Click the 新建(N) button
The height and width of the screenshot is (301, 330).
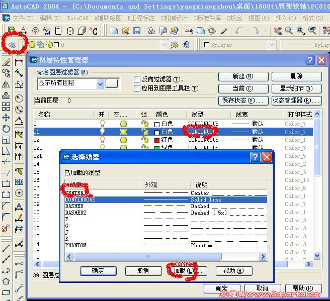243,76
